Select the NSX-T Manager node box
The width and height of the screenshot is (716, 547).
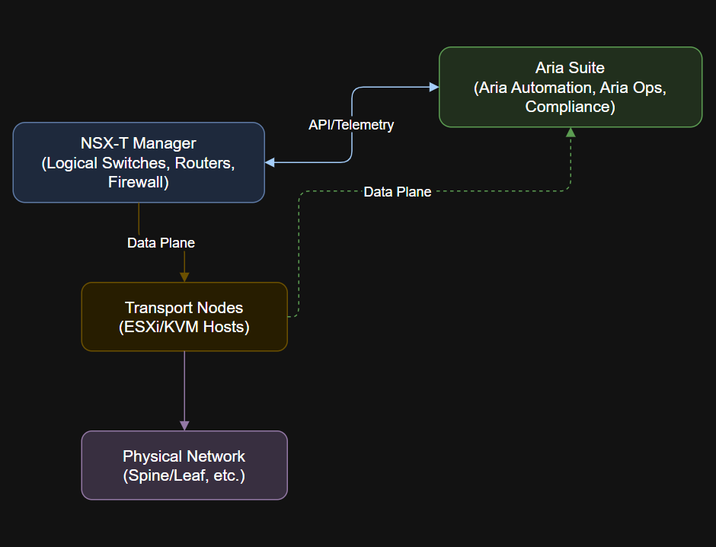[138, 162]
